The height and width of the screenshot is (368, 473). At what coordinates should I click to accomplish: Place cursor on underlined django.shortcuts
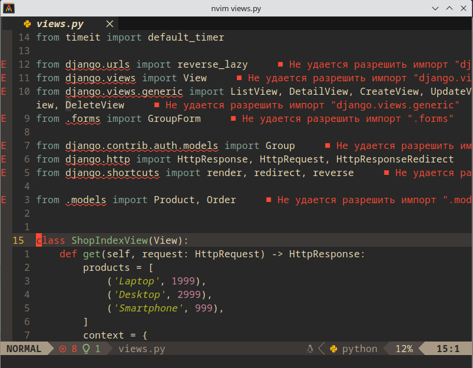coord(113,173)
